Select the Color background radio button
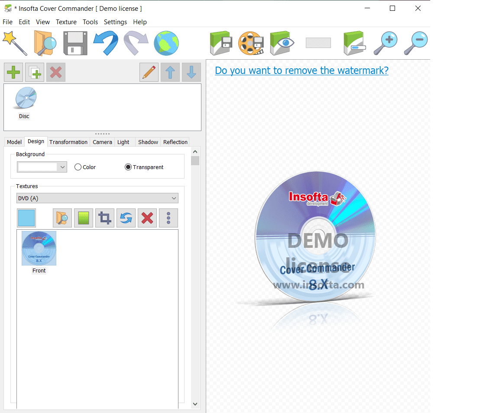499x413 pixels. [x=78, y=167]
